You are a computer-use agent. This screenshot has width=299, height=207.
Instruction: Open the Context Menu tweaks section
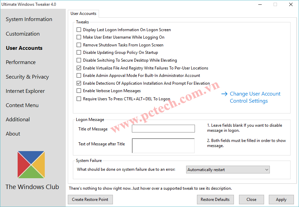(x=22, y=105)
